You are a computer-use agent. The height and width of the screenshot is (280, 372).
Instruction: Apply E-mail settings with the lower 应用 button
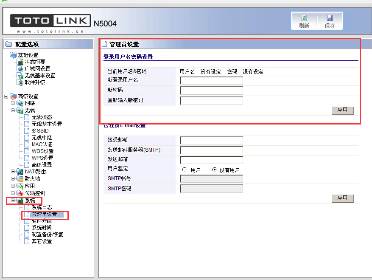[342, 198]
